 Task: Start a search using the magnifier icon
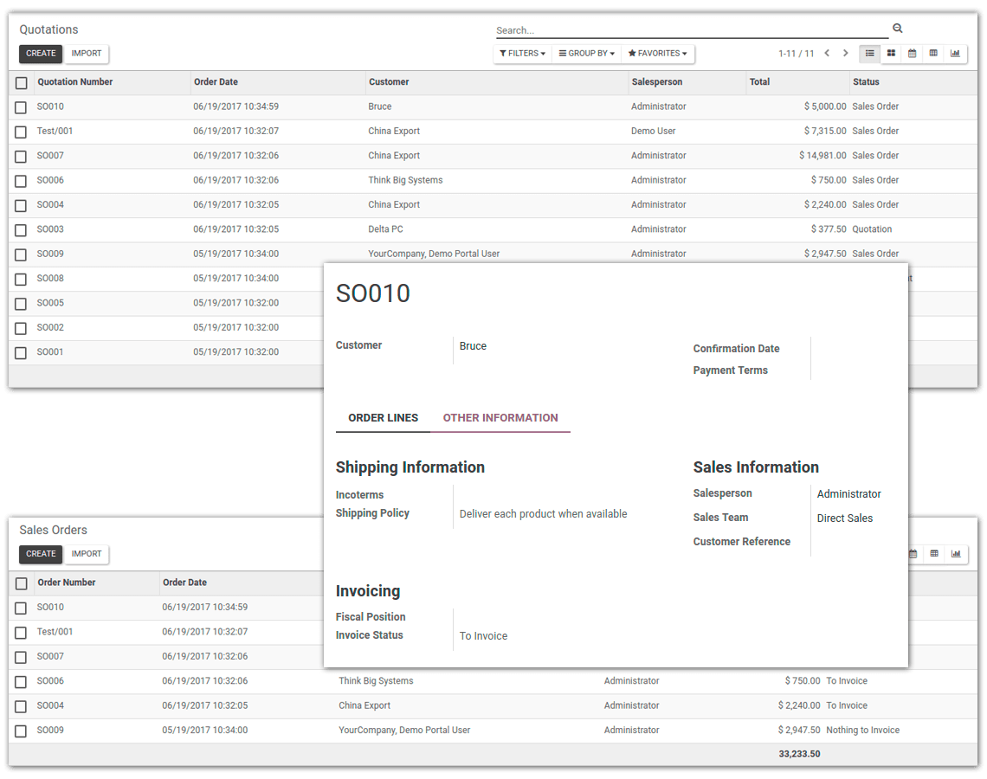tap(897, 28)
